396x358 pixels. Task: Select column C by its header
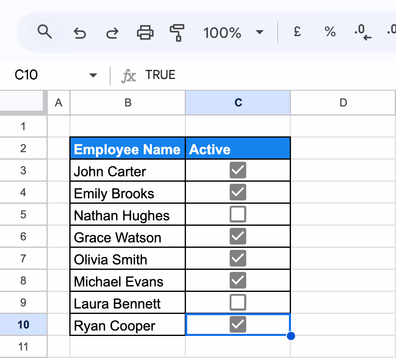coord(237,102)
